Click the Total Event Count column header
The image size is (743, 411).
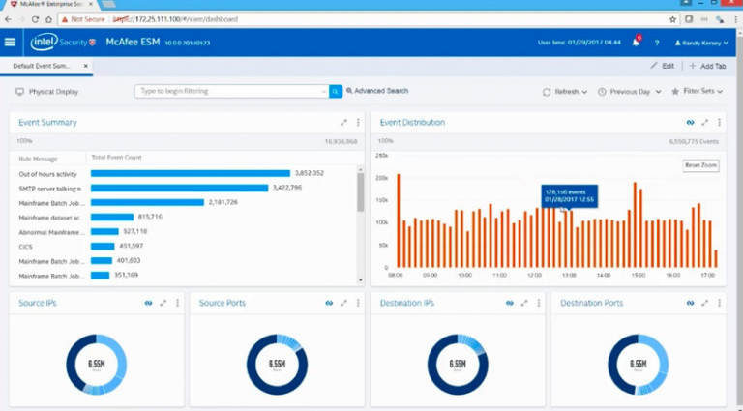116,158
